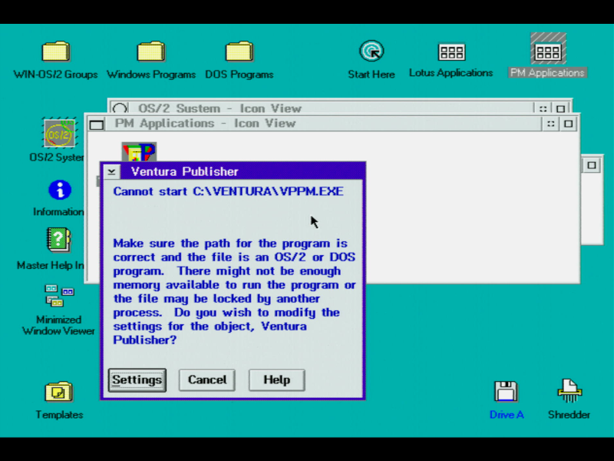614x461 pixels.
Task: Click the WIN-OS/2 Groups label text
Action: pos(55,75)
